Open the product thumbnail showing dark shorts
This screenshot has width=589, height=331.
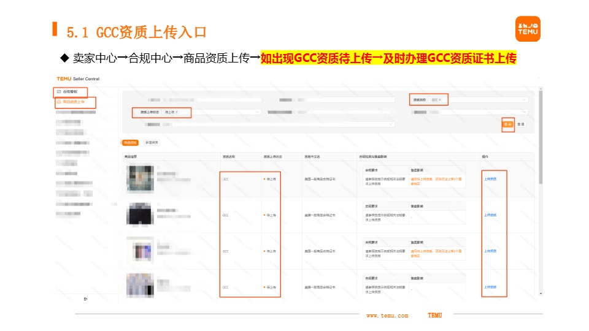(x=140, y=215)
